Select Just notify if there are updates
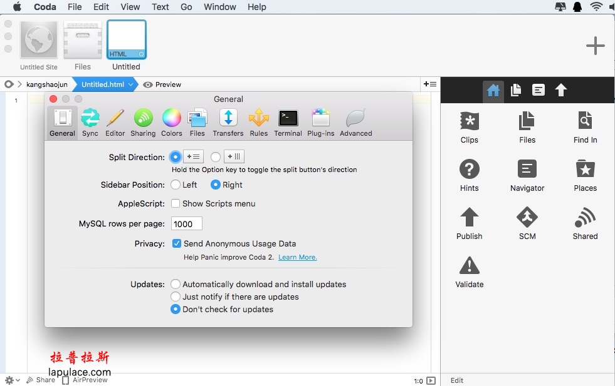The height and width of the screenshot is (386, 615). coord(176,297)
